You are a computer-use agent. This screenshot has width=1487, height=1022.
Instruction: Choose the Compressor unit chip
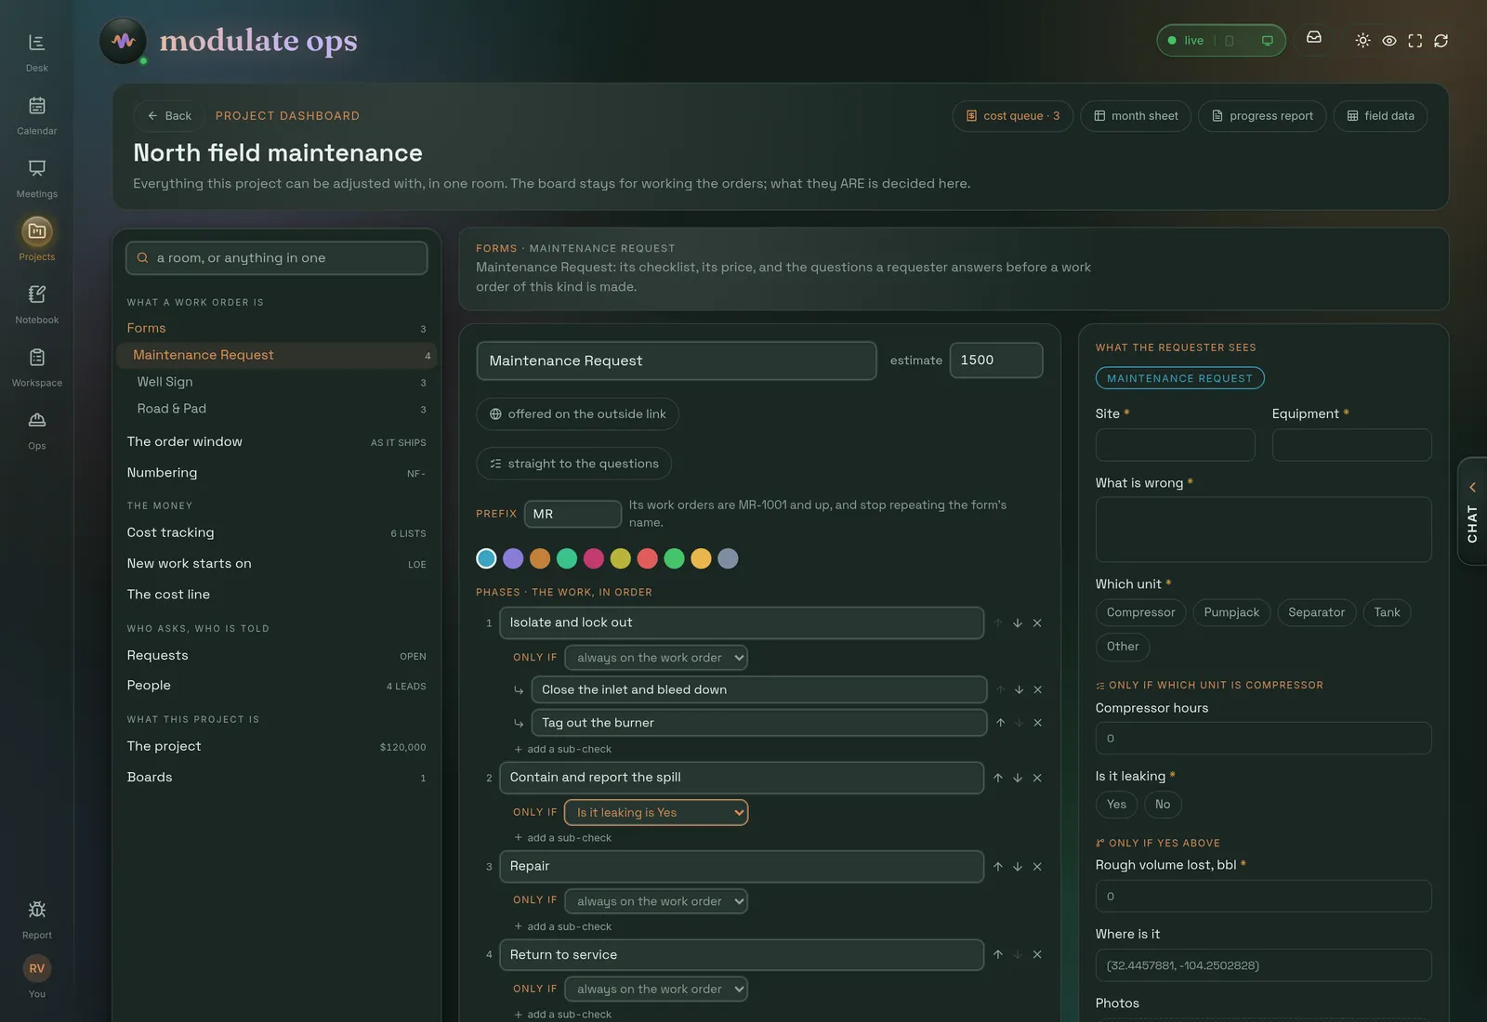(x=1140, y=612)
